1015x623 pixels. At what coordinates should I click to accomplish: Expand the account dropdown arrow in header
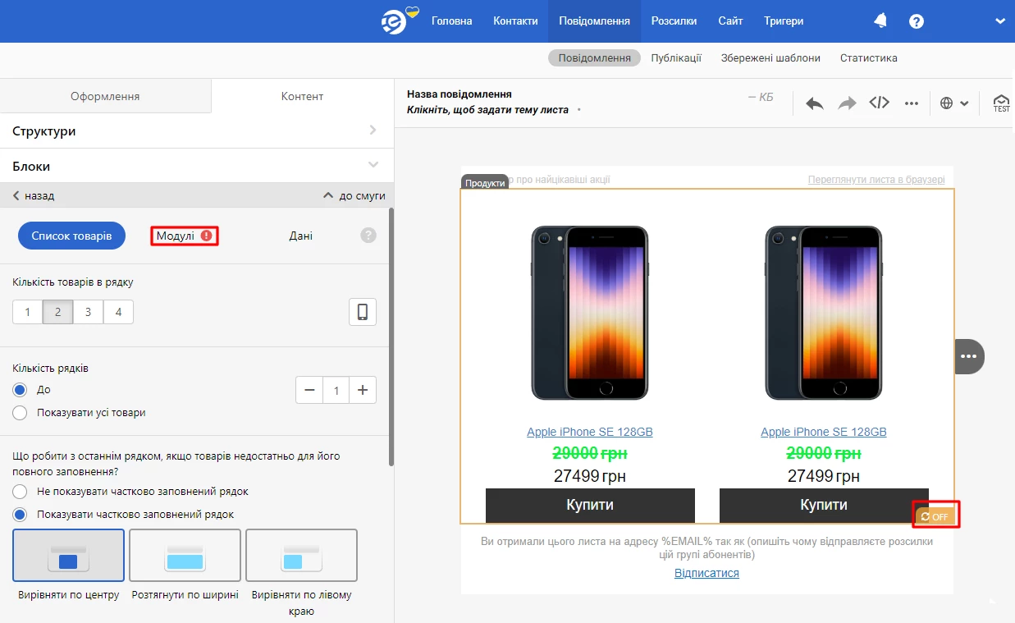tap(1000, 21)
